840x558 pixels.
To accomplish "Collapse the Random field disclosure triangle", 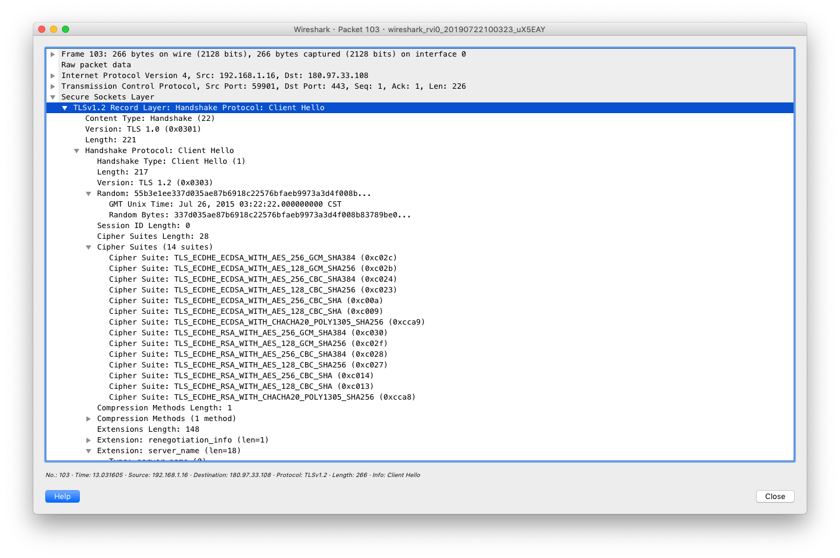I will click(x=89, y=194).
